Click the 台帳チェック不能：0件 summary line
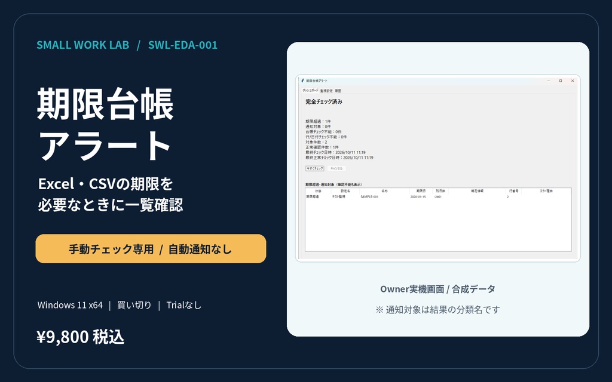Image resolution: width=612 pixels, height=382 pixels. coord(323,132)
